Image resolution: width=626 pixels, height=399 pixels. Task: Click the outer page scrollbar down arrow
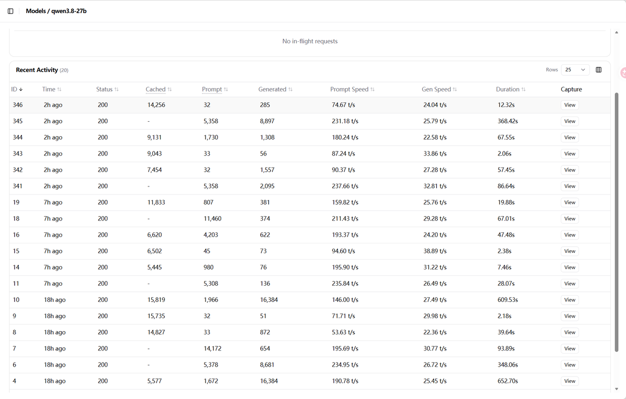click(617, 389)
